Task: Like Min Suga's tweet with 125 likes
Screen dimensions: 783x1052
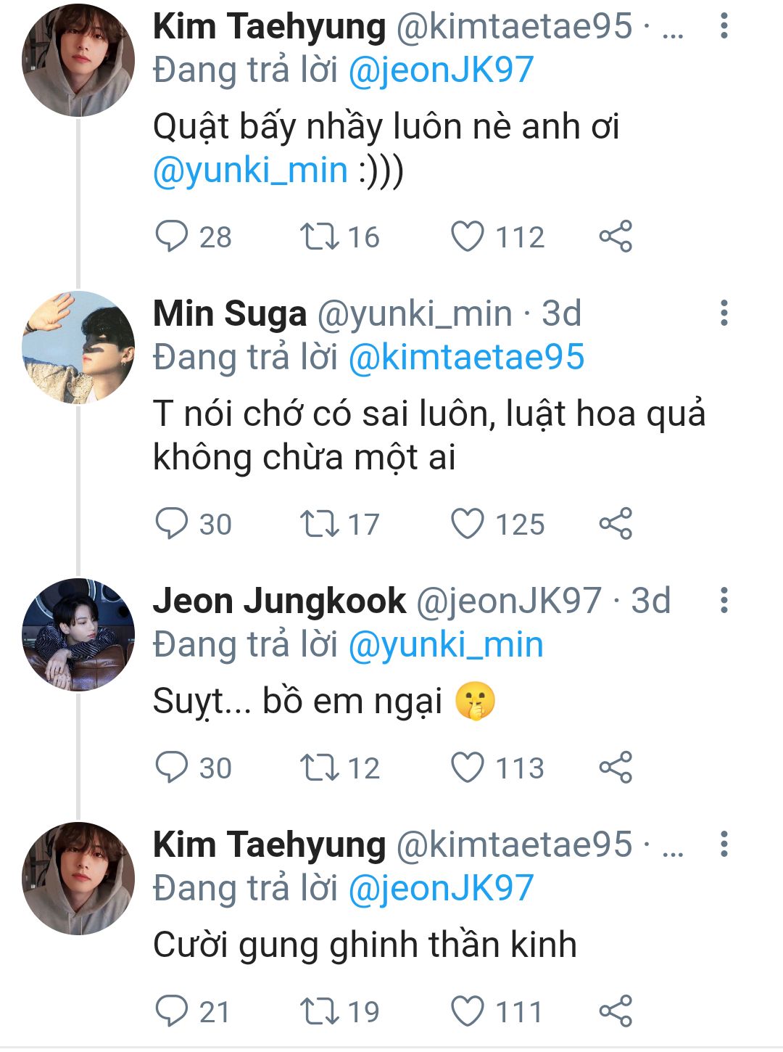Action: point(468,524)
